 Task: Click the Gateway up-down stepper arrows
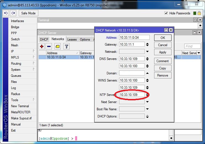[x=147, y=44]
